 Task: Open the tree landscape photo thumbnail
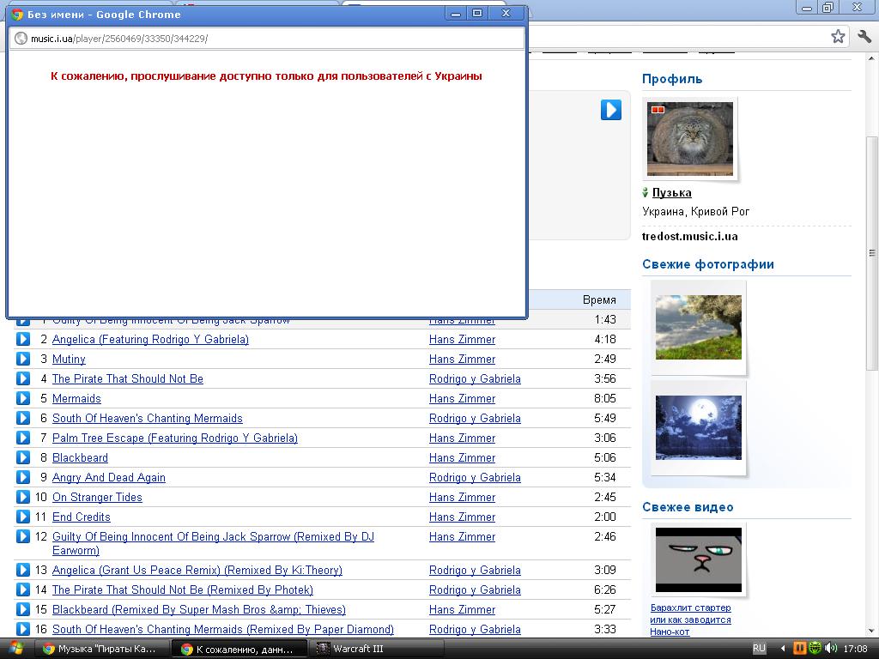(x=699, y=327)
